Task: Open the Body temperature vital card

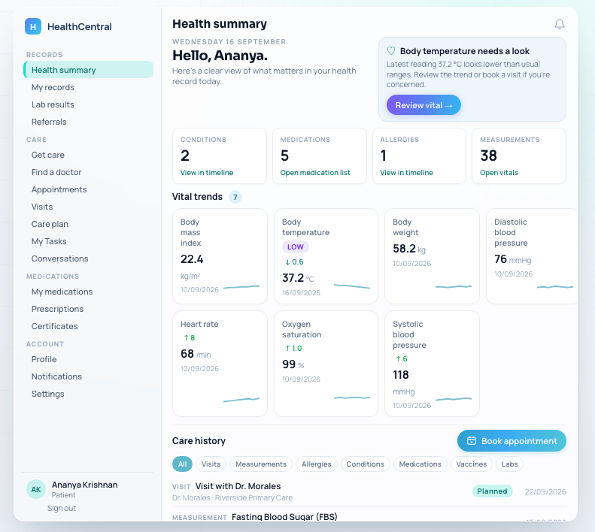Action: click(x=326, y=256)
